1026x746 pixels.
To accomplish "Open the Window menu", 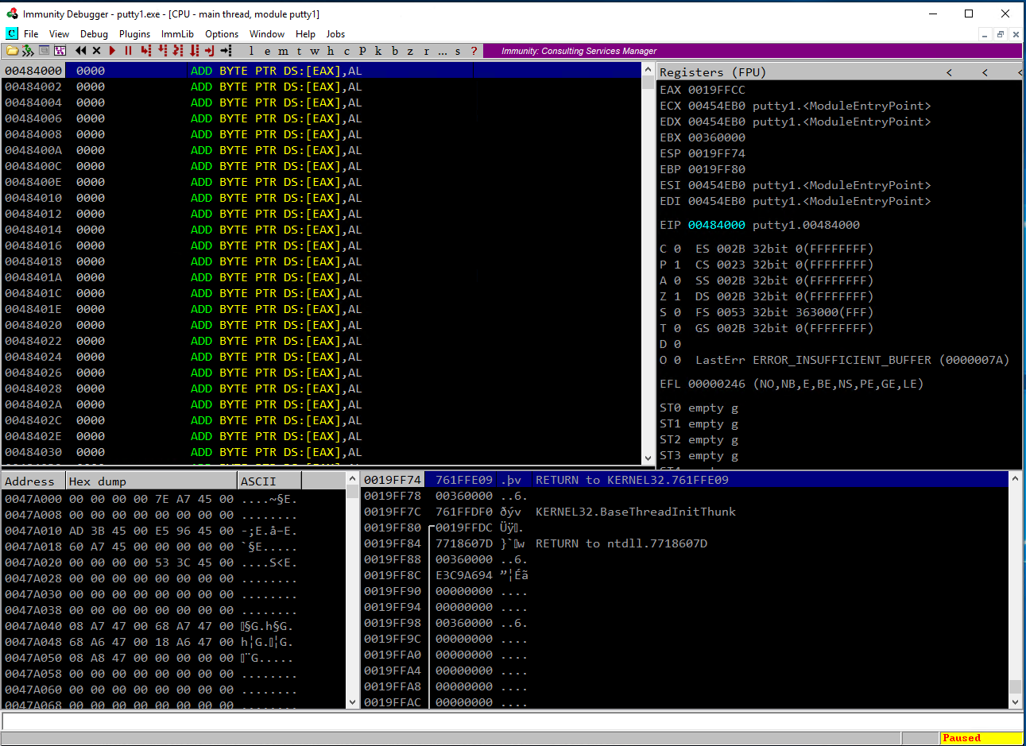I will pyautogui.click(x=267, y=34).
